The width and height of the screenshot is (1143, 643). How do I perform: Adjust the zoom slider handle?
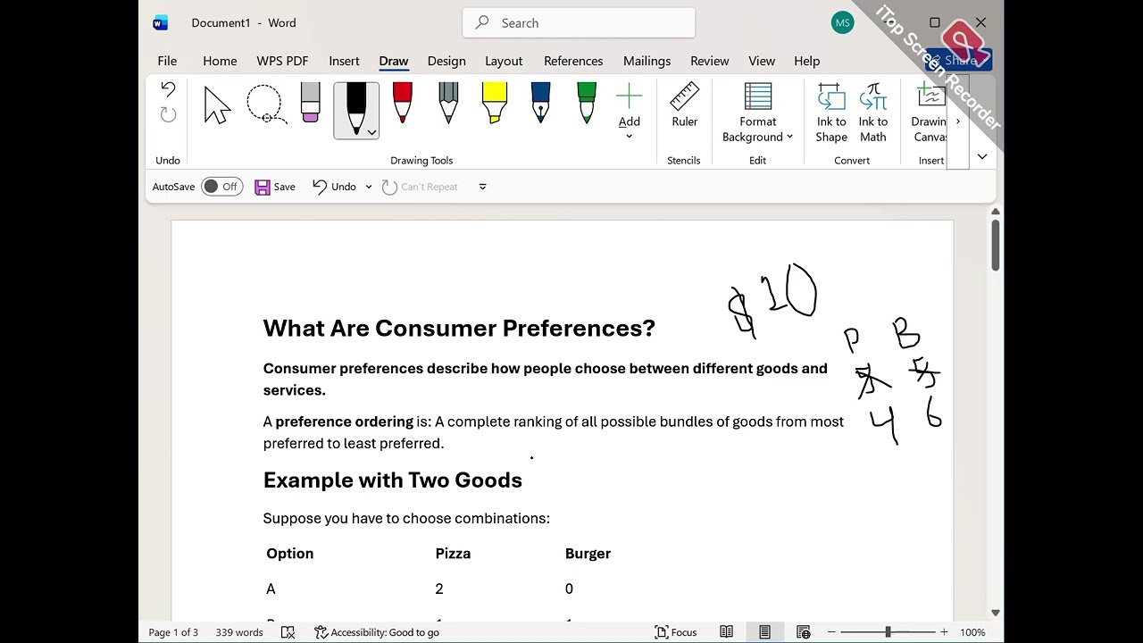coord(888,632)
